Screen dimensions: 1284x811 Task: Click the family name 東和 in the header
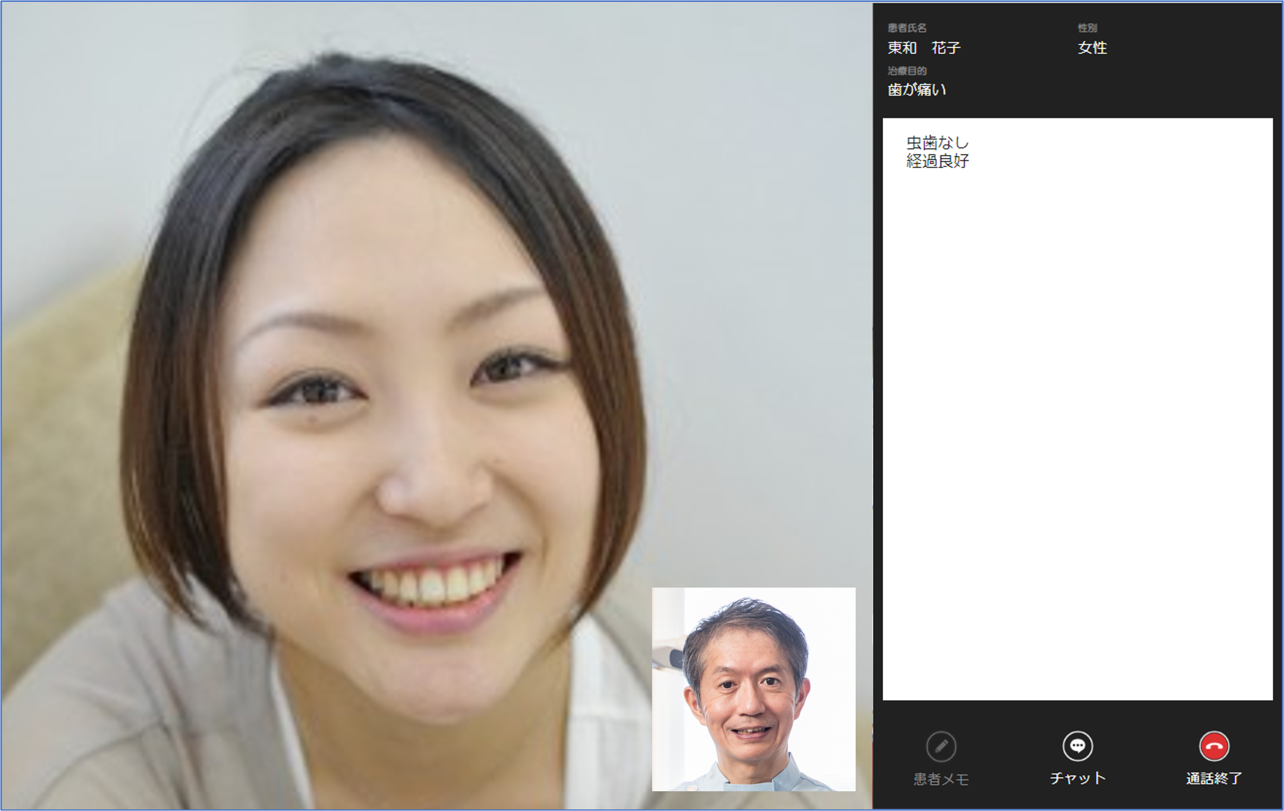coord(902,48)
